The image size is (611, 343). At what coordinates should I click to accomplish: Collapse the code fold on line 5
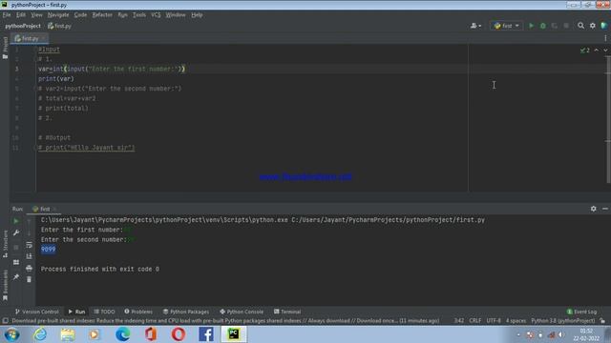pos(35,89)
